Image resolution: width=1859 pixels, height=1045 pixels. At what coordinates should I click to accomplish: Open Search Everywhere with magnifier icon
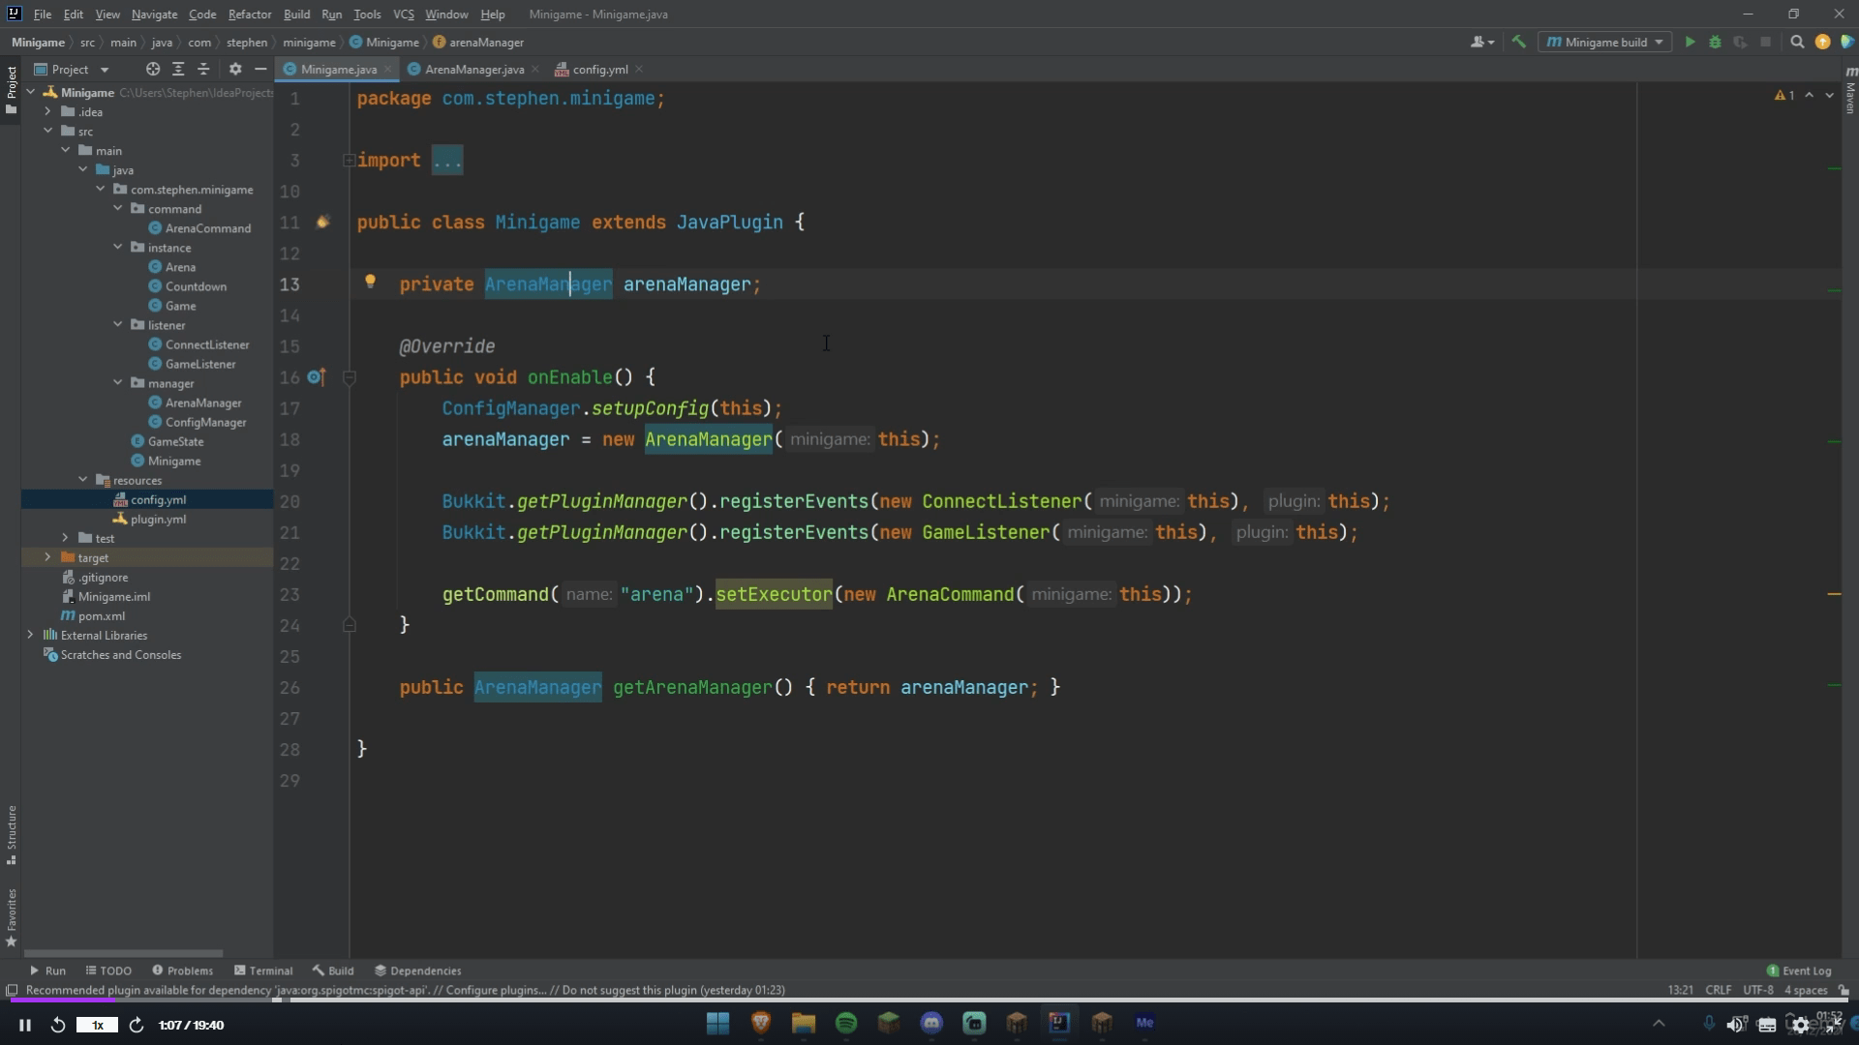(x=1797, y=42)
